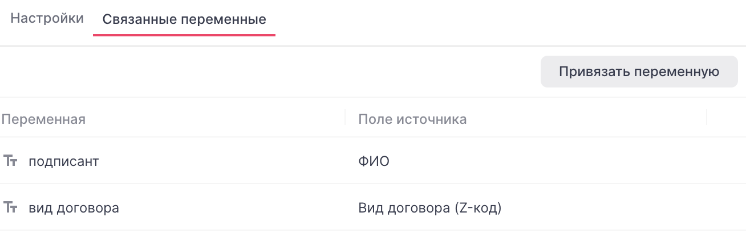
Task: Select the вид договора variable name
Action: pyautogui.click(x=74, y=208)
